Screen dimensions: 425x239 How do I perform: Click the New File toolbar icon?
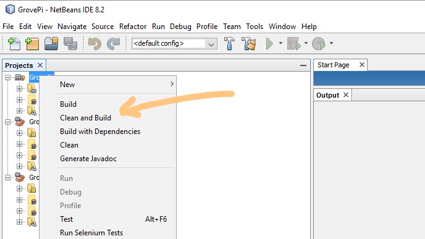coord(14,44)
